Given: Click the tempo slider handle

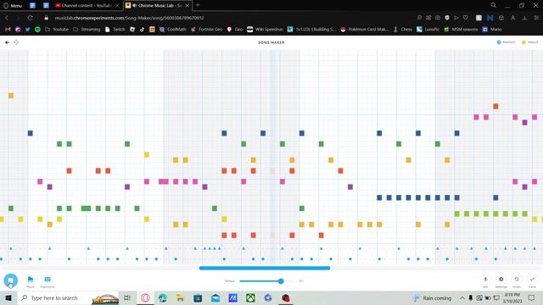Looking at the screenshot, I should pyautogui.click(x=281, y=281).
